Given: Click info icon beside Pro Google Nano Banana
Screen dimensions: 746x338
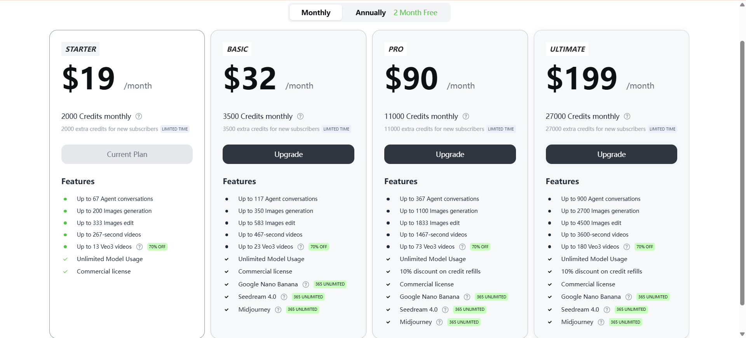Looking at the screenshot, I should tap(467, 297).
